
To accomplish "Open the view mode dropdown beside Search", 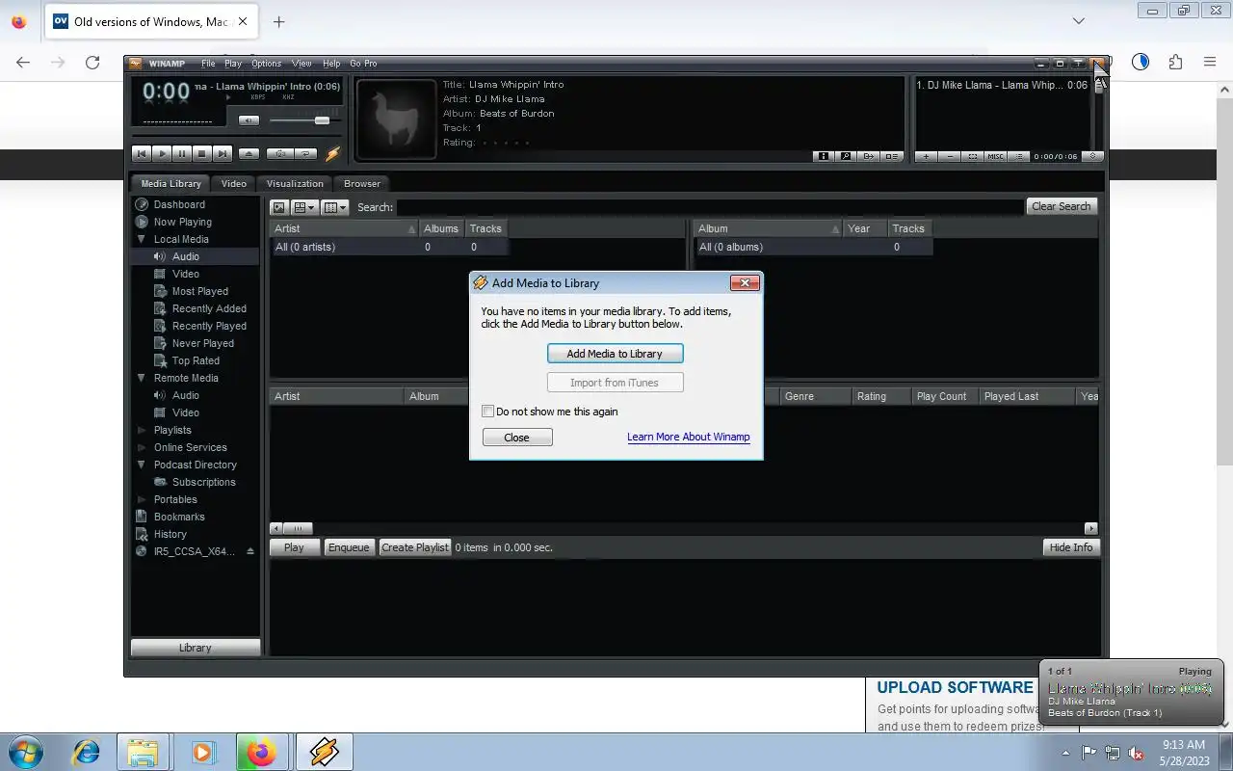I will [304, 207].
